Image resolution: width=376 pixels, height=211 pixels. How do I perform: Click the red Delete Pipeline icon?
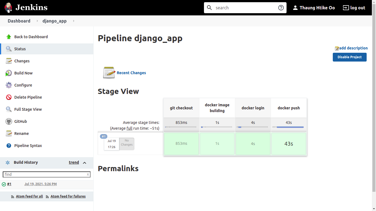pos(9,97)
